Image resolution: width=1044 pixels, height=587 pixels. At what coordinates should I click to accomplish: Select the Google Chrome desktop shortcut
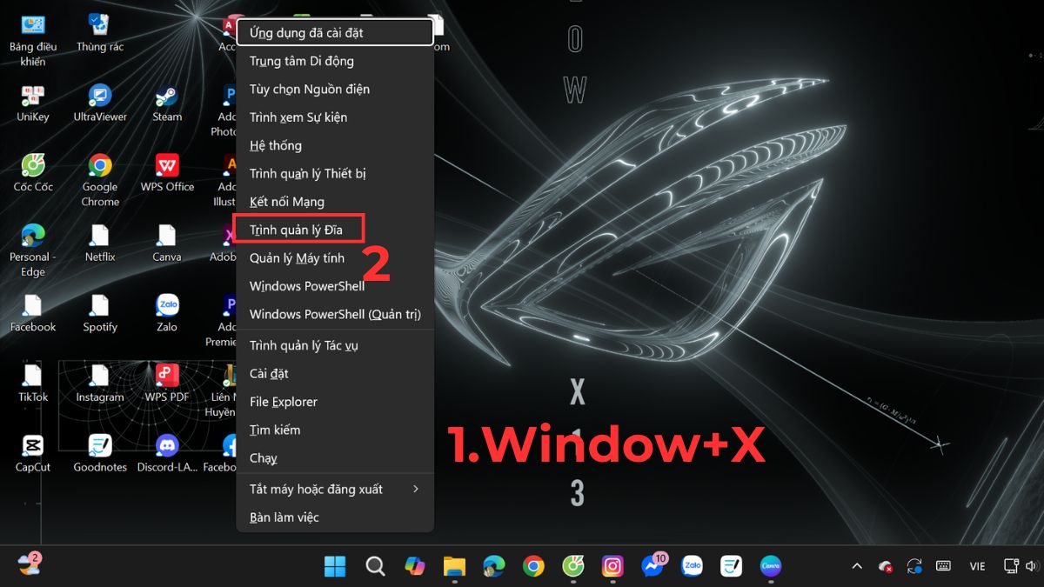(100, 180)
